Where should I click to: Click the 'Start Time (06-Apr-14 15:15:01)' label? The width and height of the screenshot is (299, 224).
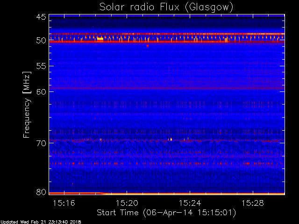(x=166, y=213)
